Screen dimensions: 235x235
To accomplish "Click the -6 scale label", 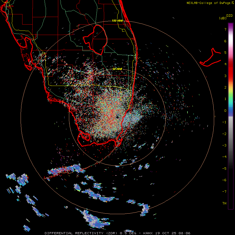I will click(x=224, y=180).
